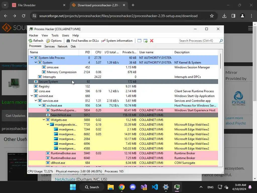
Task: Open the View menu
Action: pos(45,35)
